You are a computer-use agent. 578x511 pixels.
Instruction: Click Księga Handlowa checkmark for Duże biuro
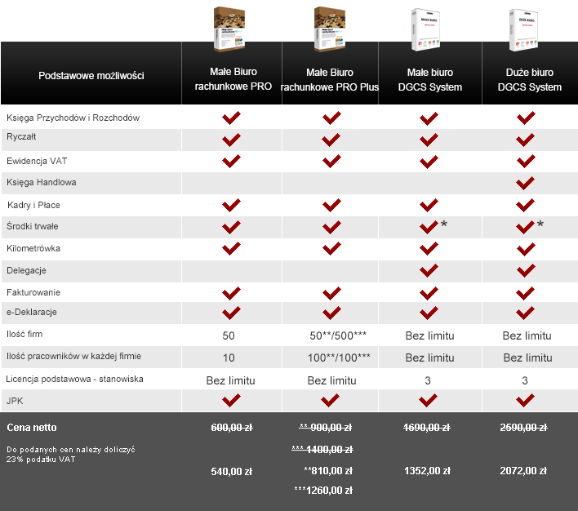click(x=525, y=183)
